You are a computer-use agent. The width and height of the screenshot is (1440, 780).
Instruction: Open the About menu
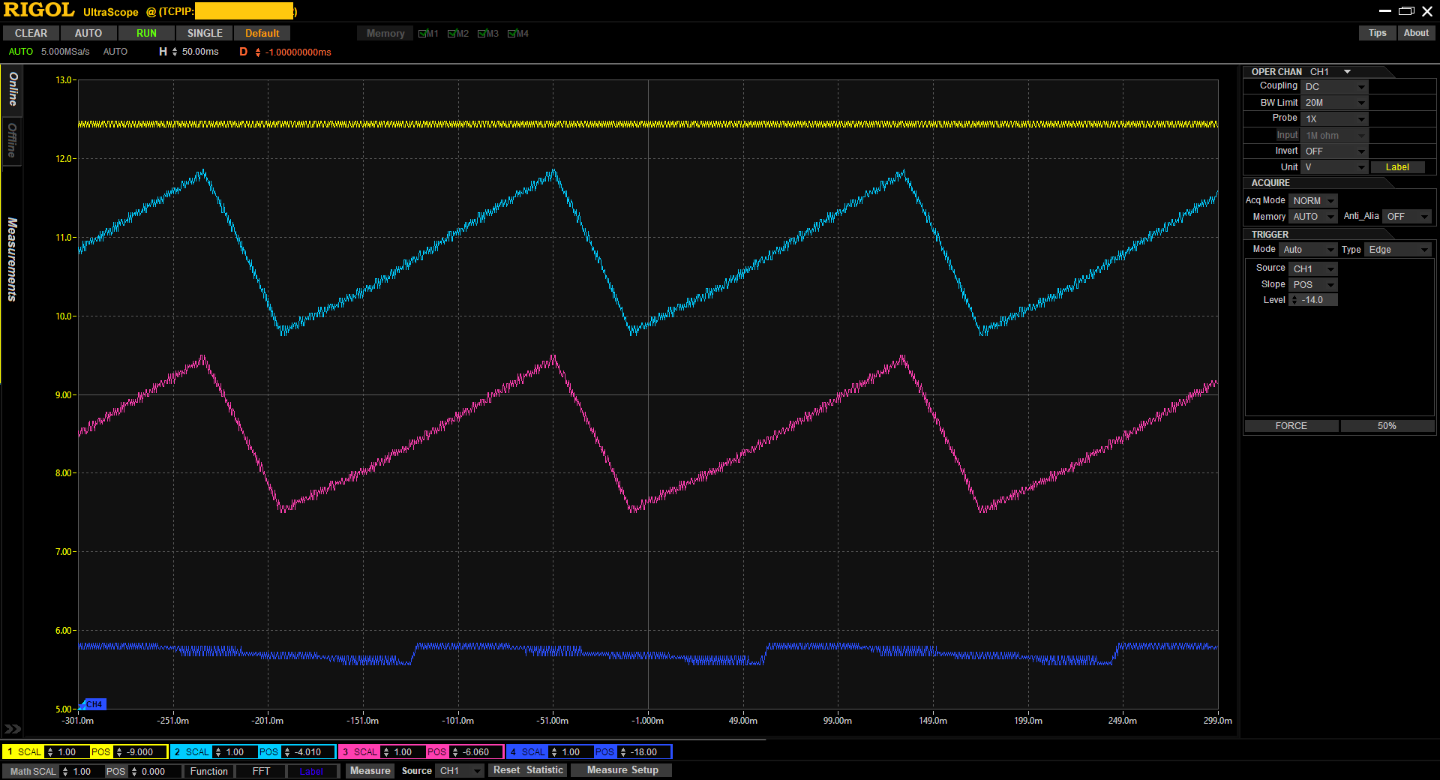(x=1416, y=33)
